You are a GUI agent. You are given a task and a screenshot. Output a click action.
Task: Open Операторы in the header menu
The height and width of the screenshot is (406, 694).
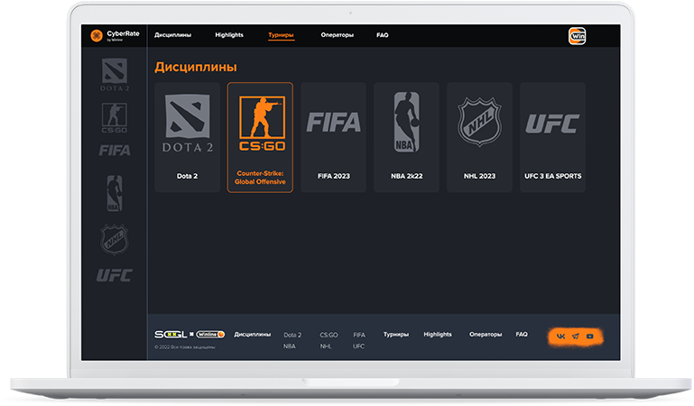(338, 35)
